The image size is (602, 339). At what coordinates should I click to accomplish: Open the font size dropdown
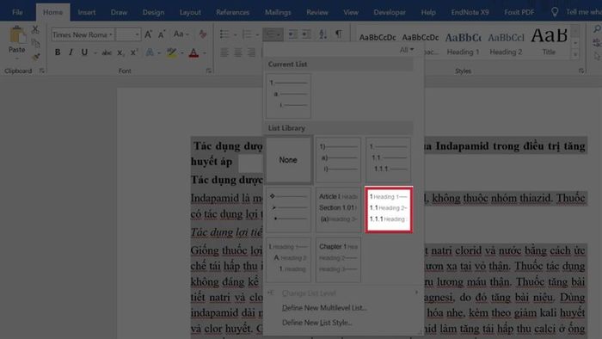pos(128,34)
